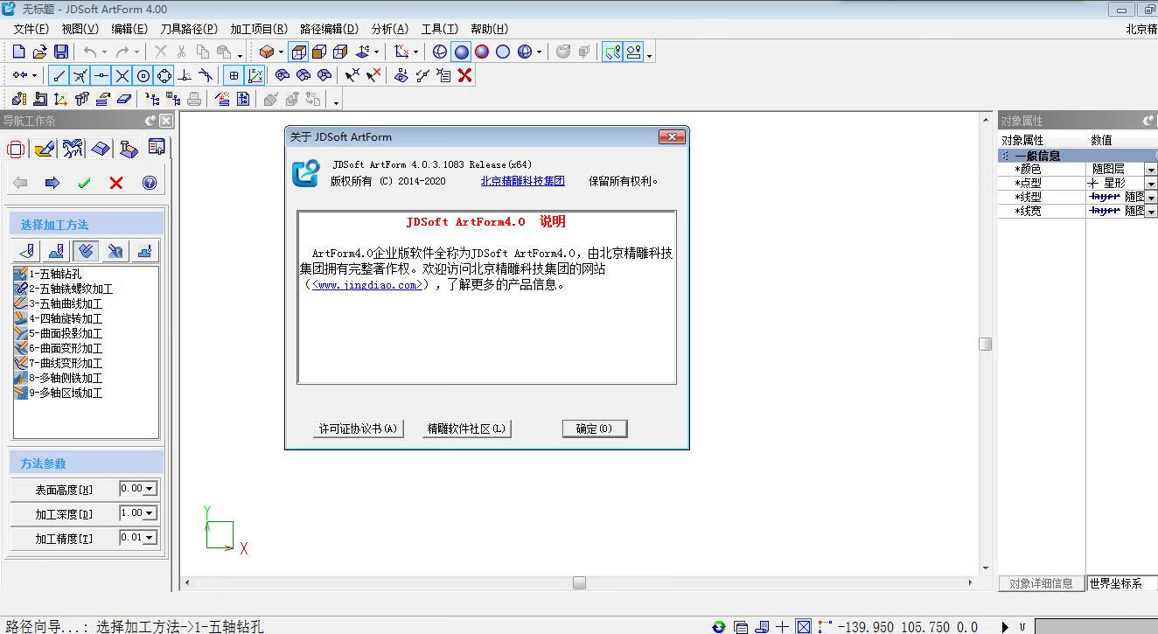This screenshot has height=634, width=1158.
Task: Click the printer icon in third toolbar
Action: pos(194,99)
